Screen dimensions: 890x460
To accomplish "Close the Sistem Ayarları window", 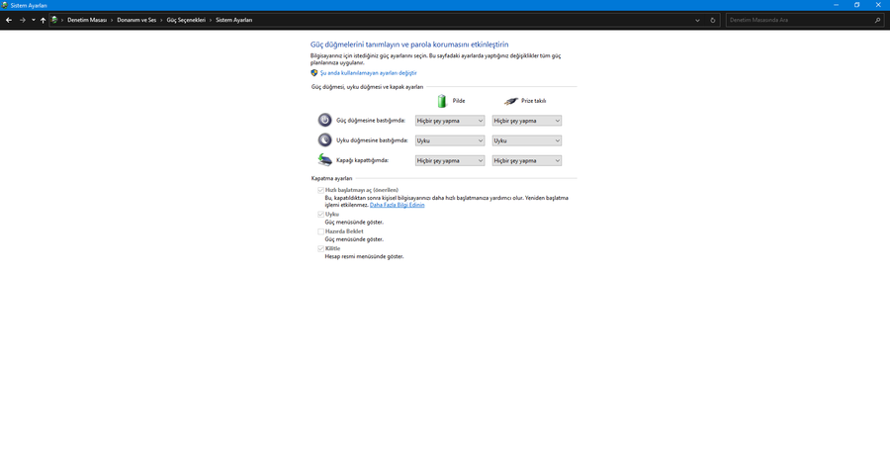I will (x=878, y=5).
